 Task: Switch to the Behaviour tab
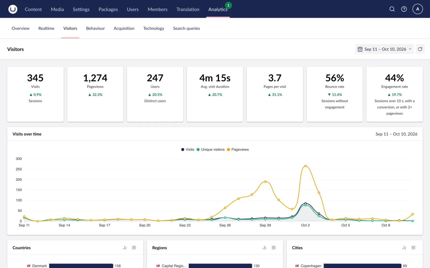click(95, 28)
